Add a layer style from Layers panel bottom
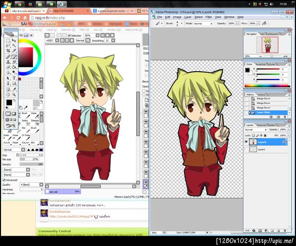 (x=254, y=231)
